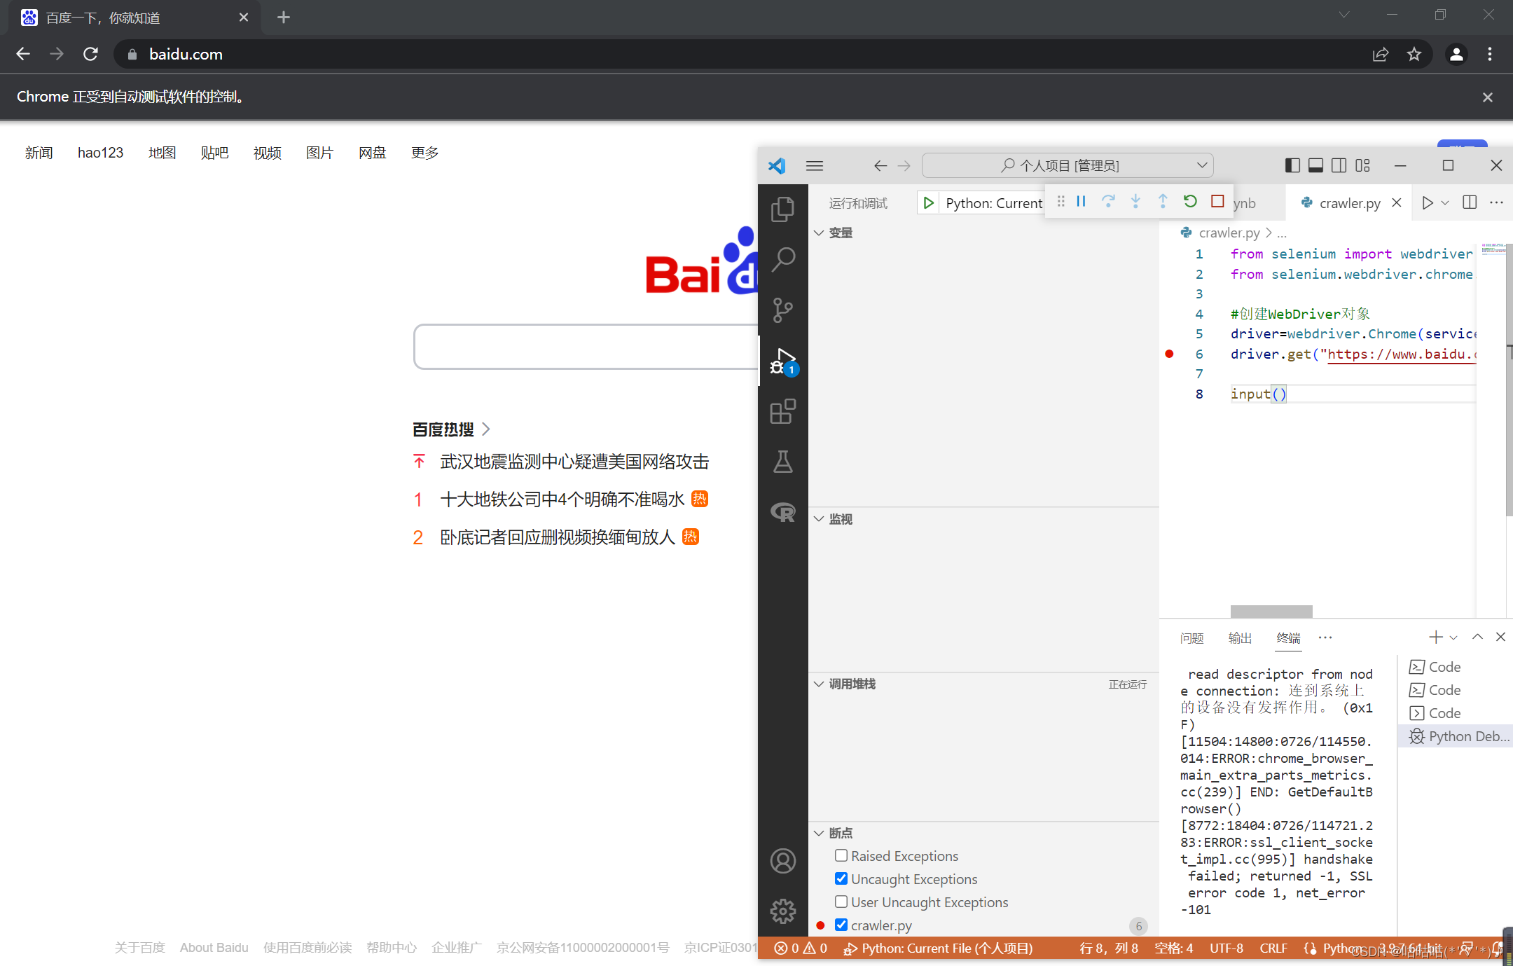This screenshot has width=1513, height=966.
Task: Run Python file play icon
Action: click(1427, 202)
